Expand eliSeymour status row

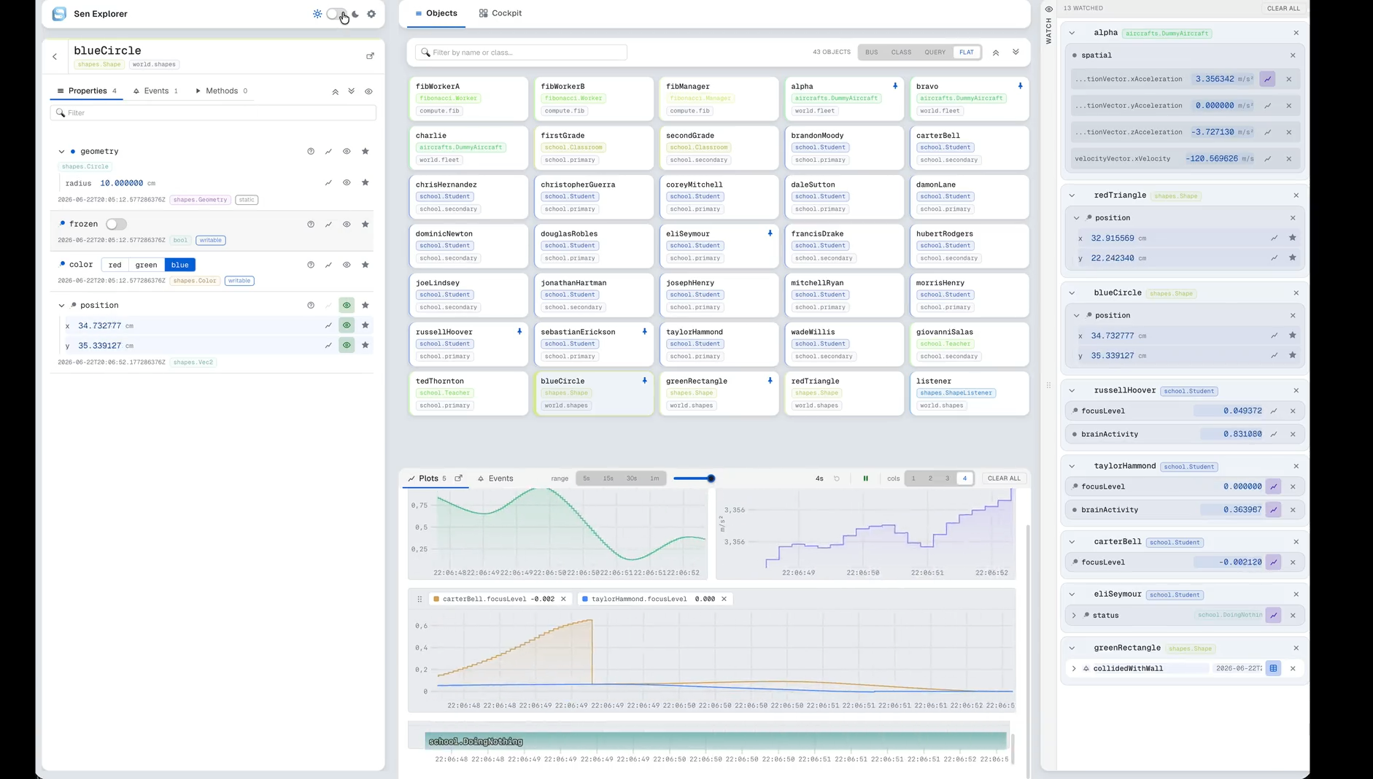[1074, 616]
